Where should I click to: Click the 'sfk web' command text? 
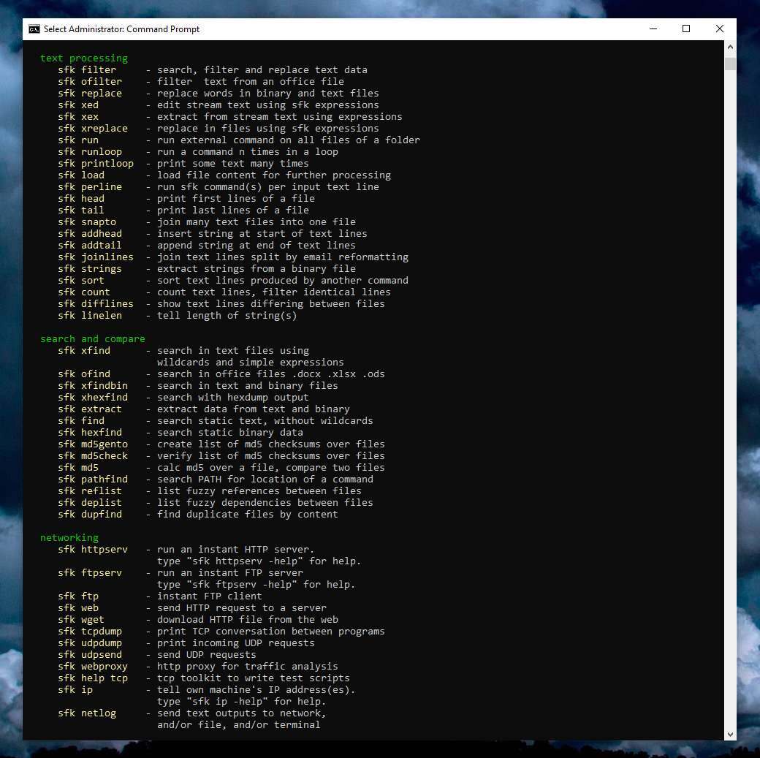pos(78,607)
